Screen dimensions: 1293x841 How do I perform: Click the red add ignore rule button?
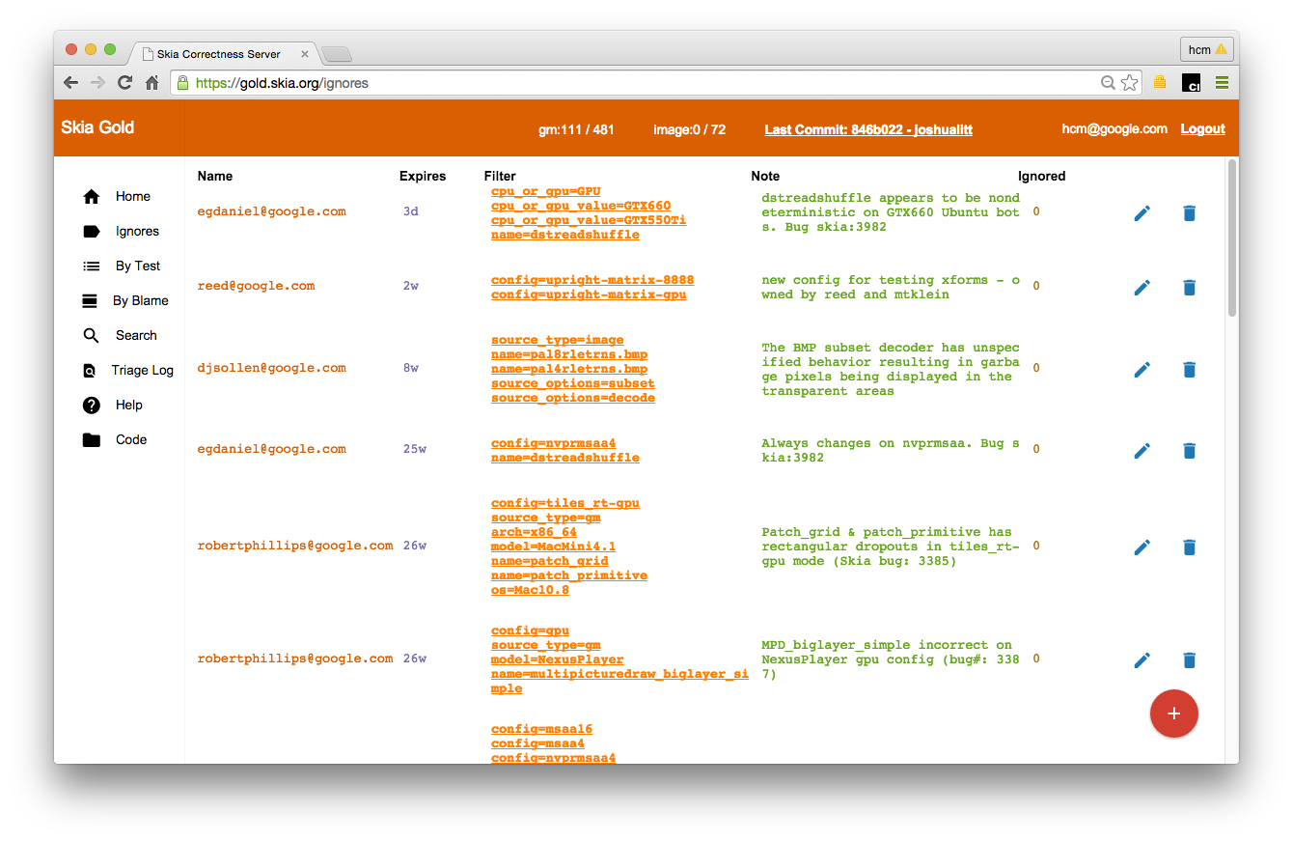(1173, 714)
